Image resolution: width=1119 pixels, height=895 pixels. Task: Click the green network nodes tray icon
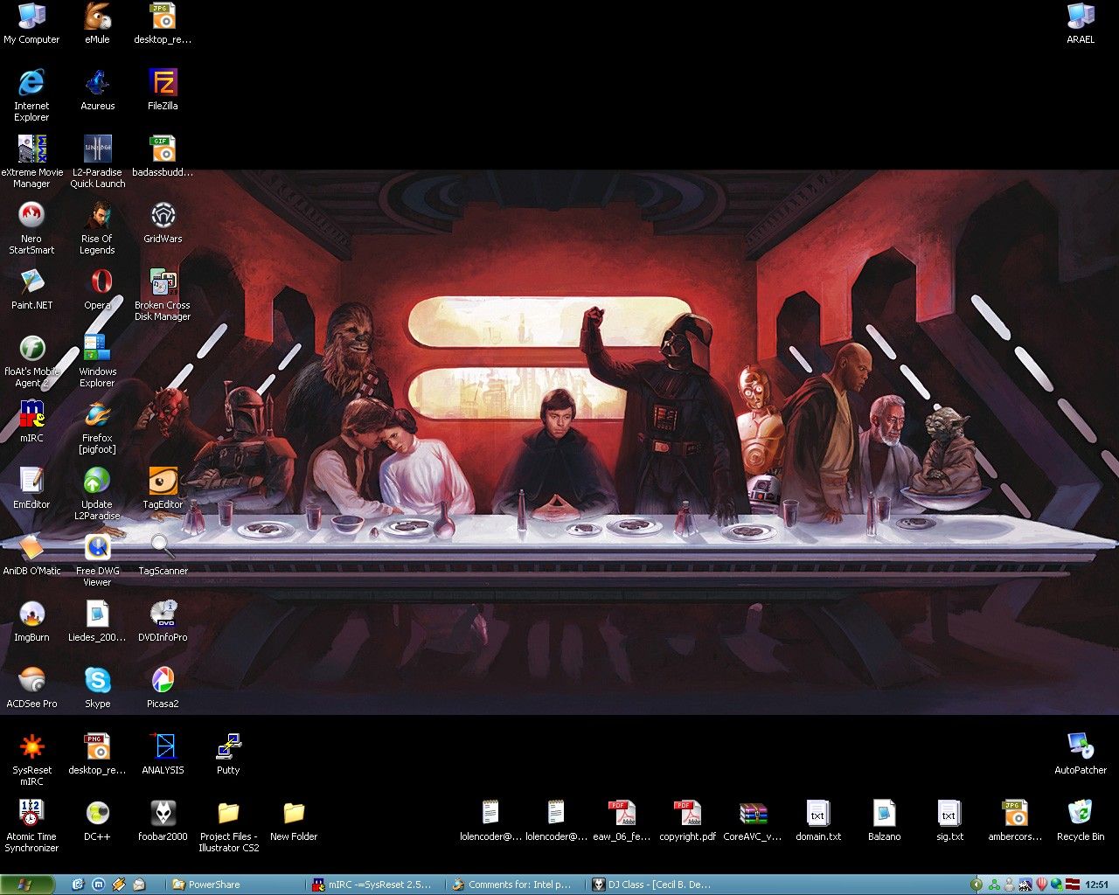point(994,885)
